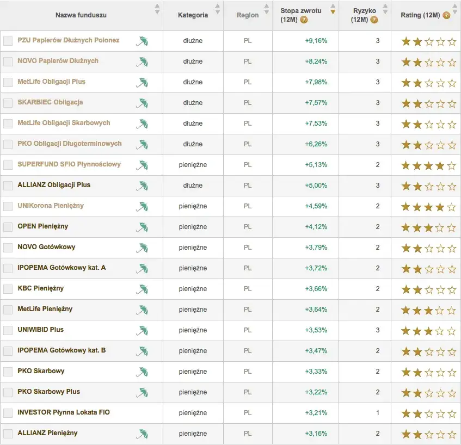Check the SUPERFUND SFIO Płynnościowy checkbox

pos(8,165)
